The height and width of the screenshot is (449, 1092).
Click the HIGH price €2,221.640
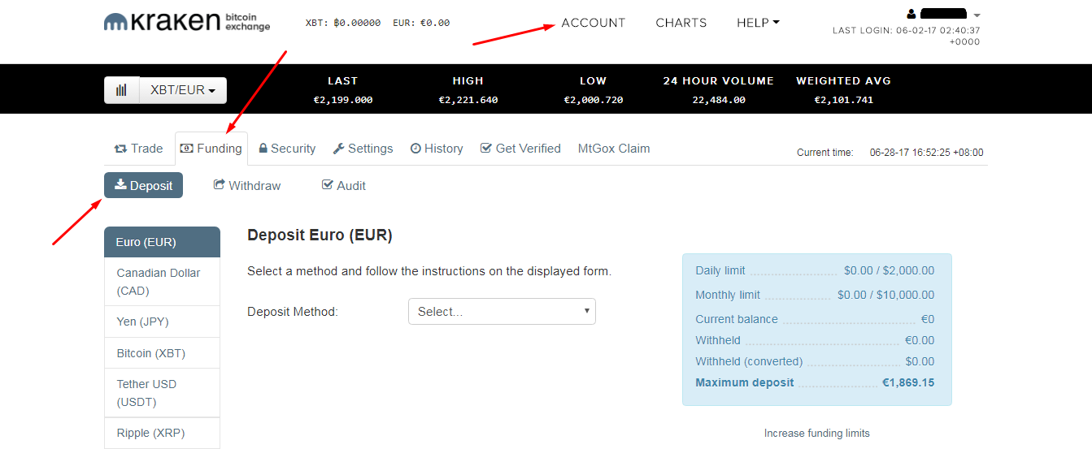[468, 100]
